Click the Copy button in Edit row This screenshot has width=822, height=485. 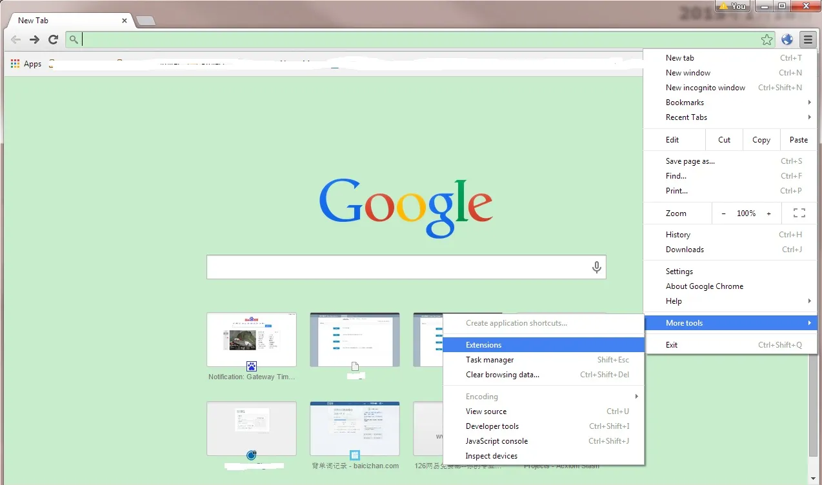(761, 140)
